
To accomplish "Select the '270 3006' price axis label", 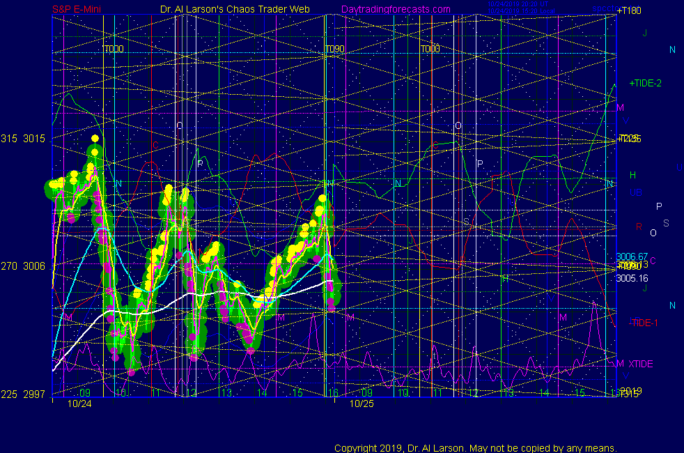I will tap(23, 266).
